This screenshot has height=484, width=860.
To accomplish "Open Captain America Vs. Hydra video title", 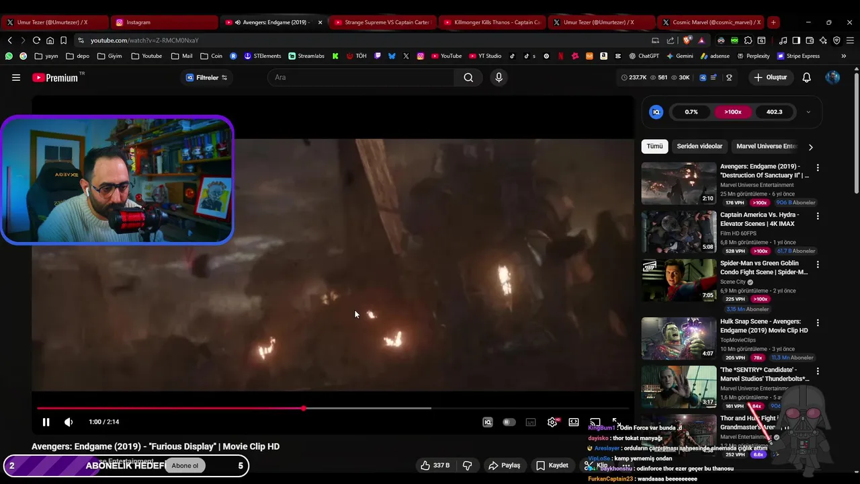I will coord(759,219).
